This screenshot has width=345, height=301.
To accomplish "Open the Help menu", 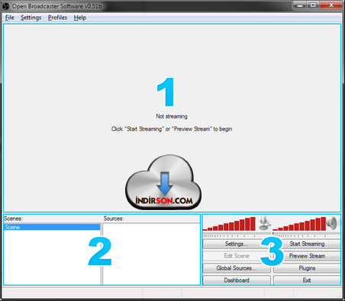I will click(79, 18).
